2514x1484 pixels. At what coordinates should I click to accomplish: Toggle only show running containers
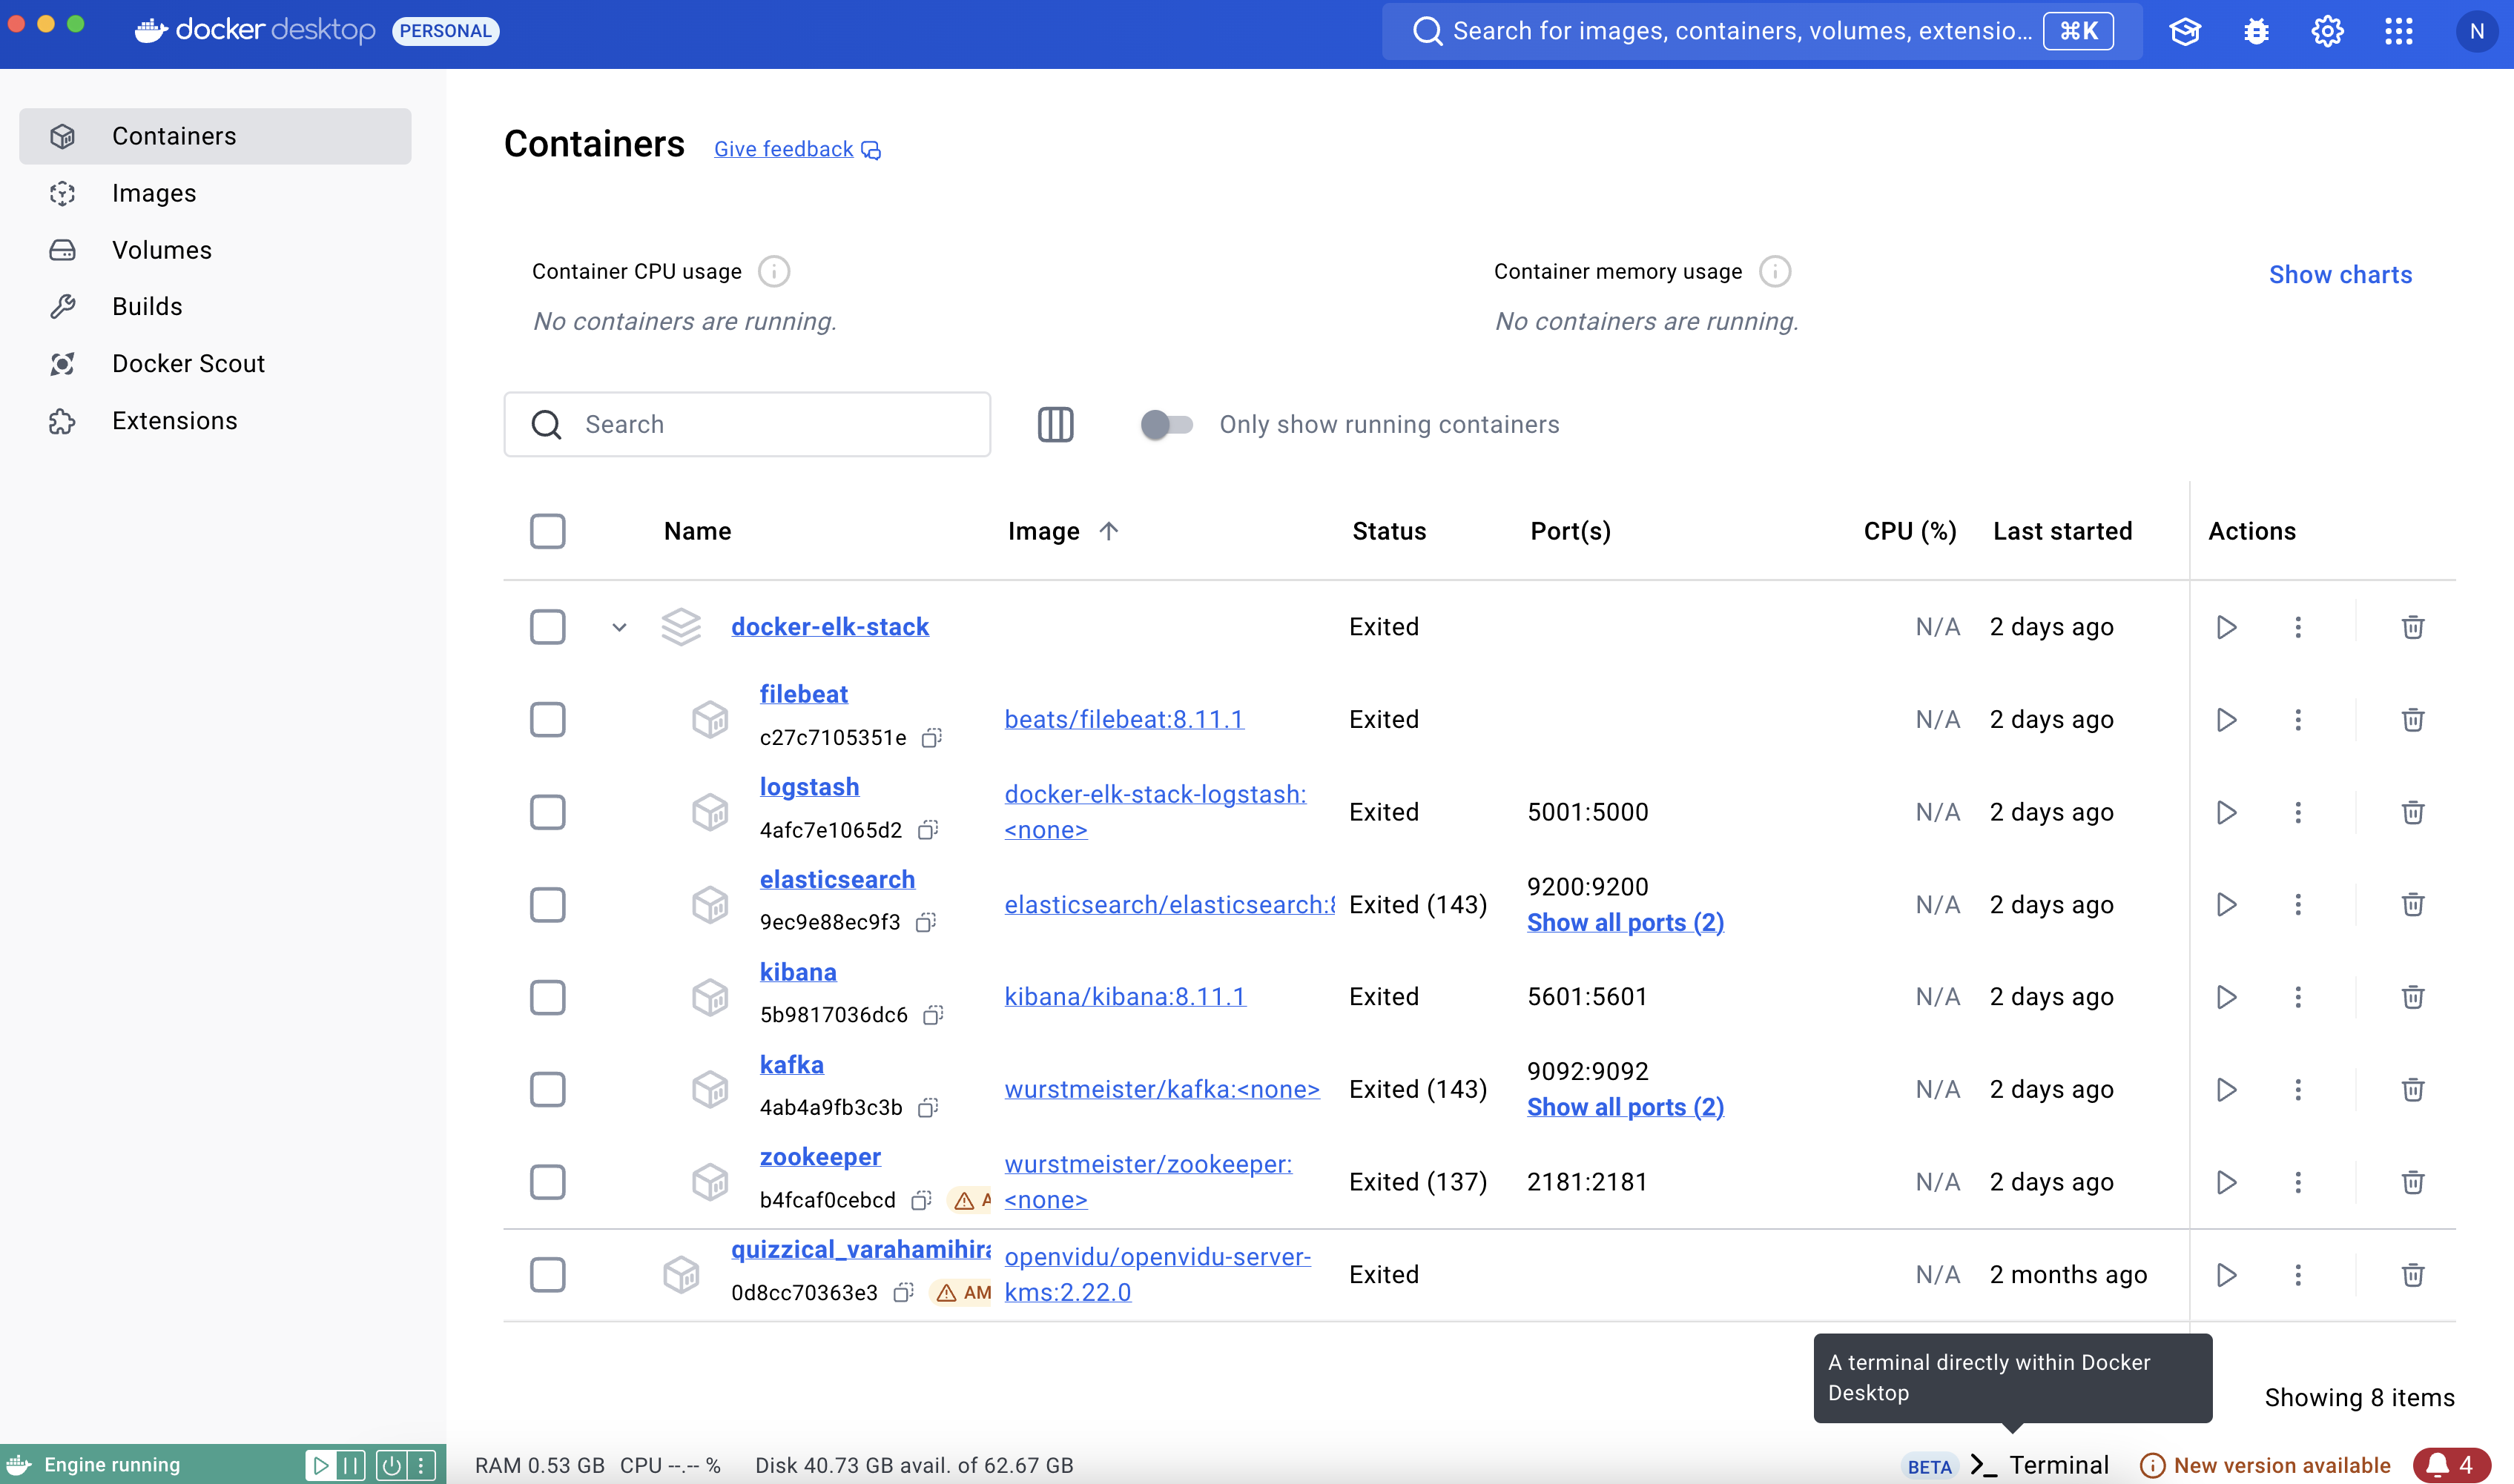pos(1167,425)
